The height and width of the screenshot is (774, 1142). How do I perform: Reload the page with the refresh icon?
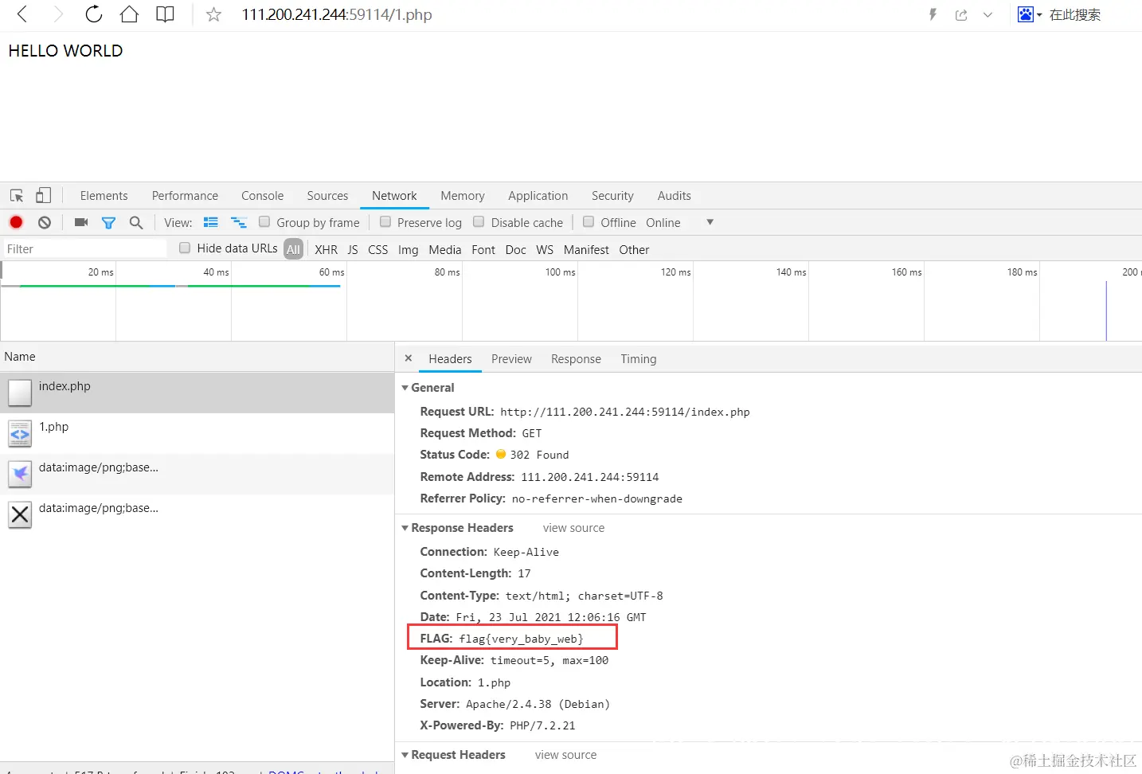click(x=94, y=14)
